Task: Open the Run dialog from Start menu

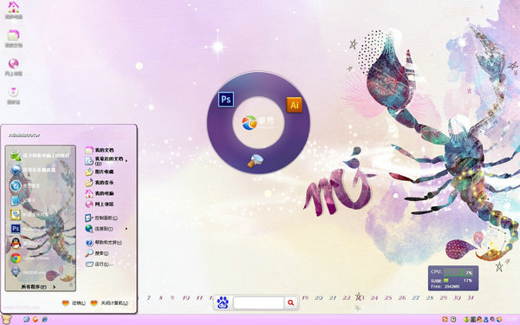Action: click(x=99, y=264)
